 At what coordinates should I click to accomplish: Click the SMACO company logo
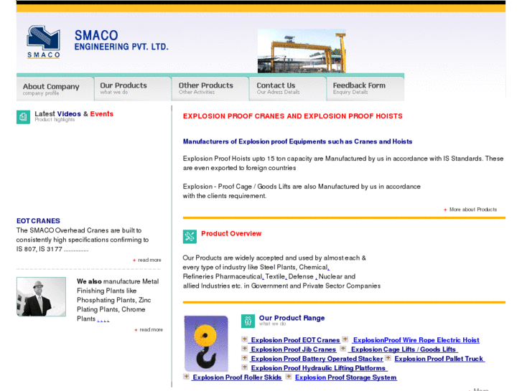click(43, 42)
